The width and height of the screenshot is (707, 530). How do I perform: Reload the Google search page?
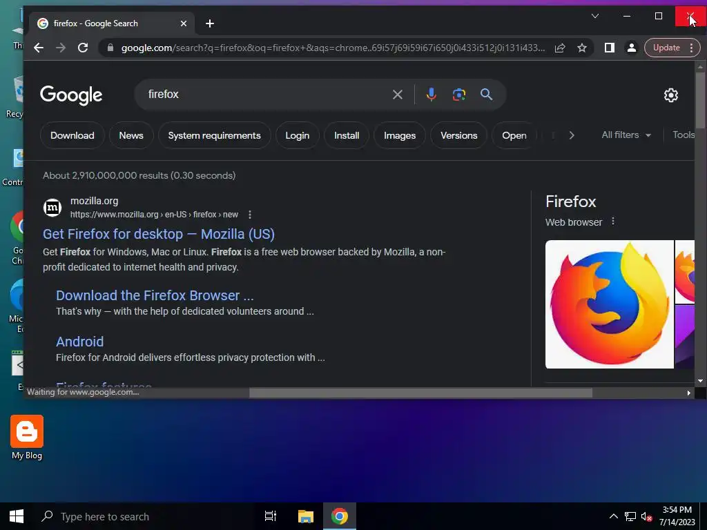(x=83, y=48)
